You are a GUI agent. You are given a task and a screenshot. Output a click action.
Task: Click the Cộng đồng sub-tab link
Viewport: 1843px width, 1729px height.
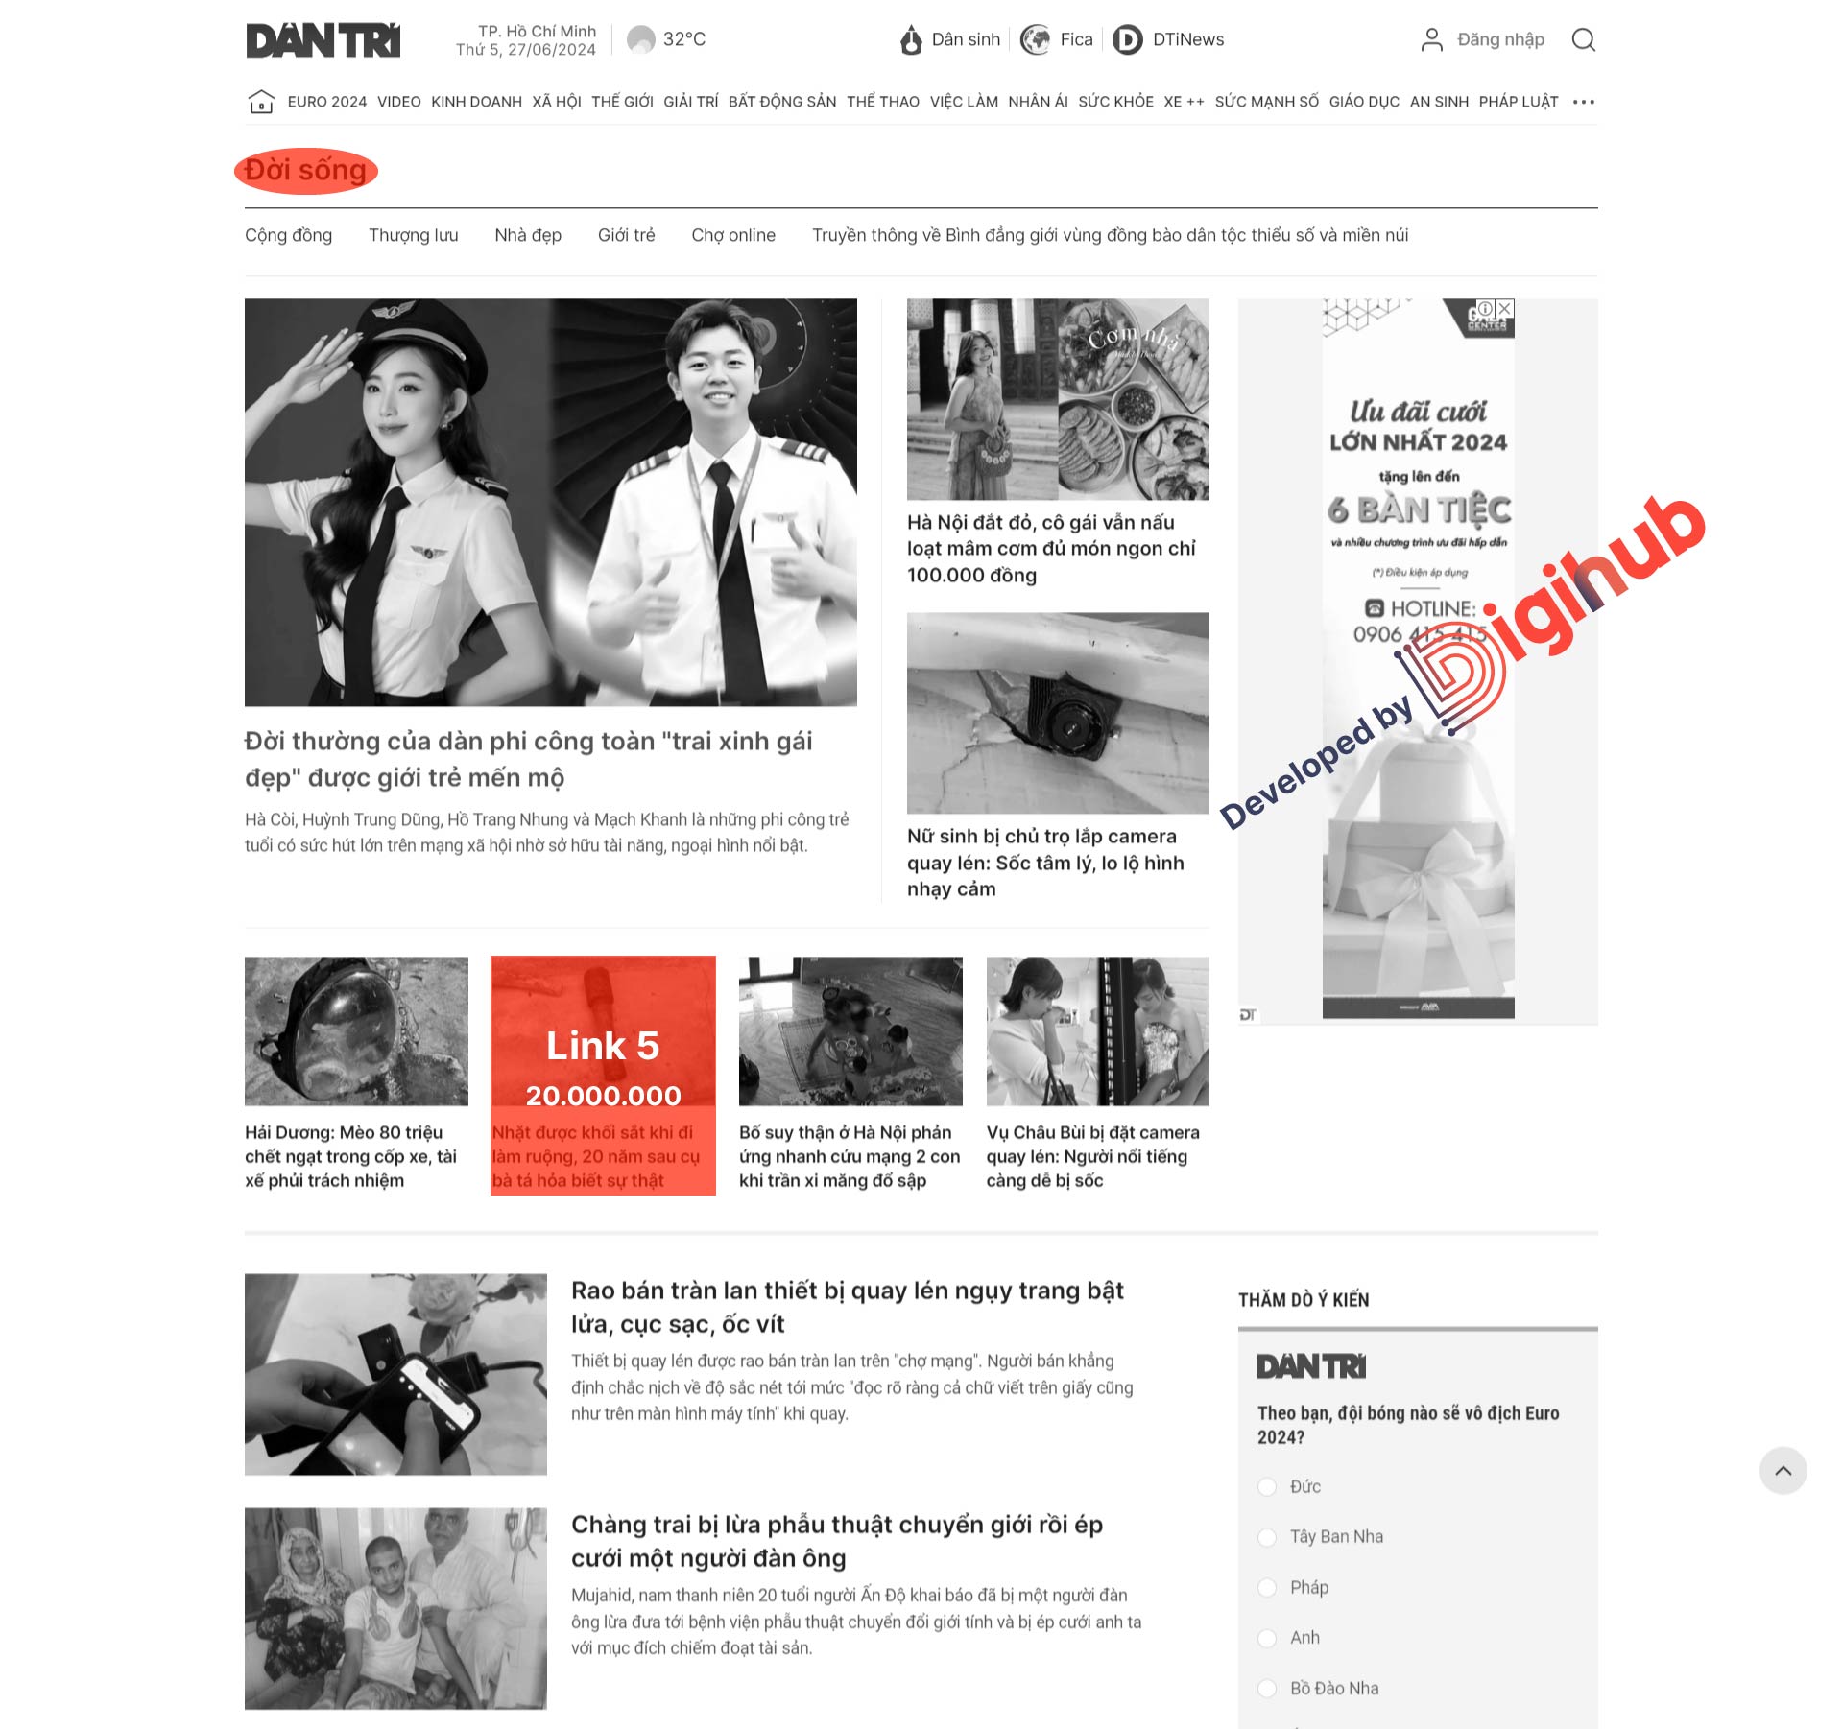coord(289,236)
